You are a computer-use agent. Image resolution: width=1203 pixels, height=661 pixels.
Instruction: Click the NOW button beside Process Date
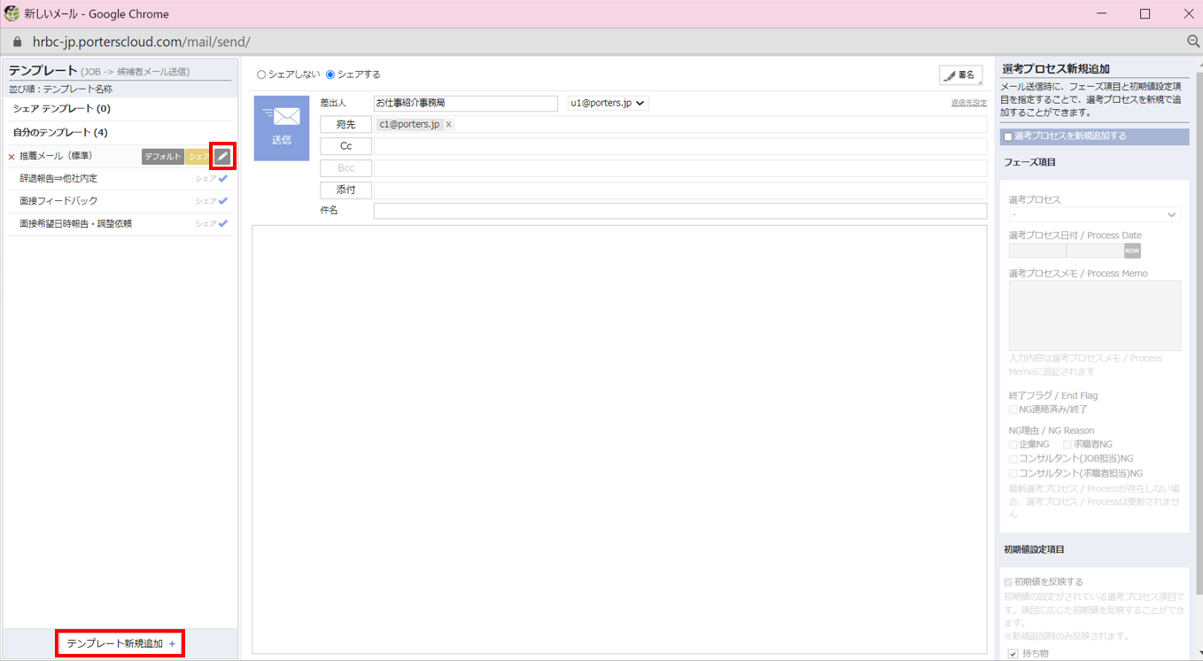pyautogui.click(x=1131, y=251)
